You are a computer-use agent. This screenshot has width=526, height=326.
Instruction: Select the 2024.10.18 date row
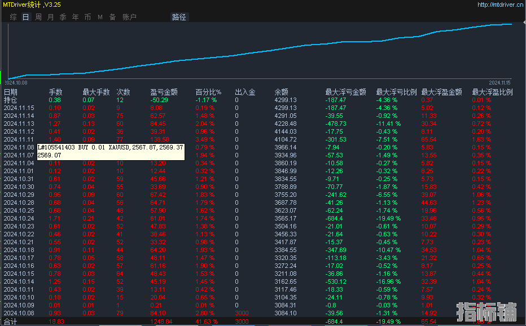(x=19, y=250)
